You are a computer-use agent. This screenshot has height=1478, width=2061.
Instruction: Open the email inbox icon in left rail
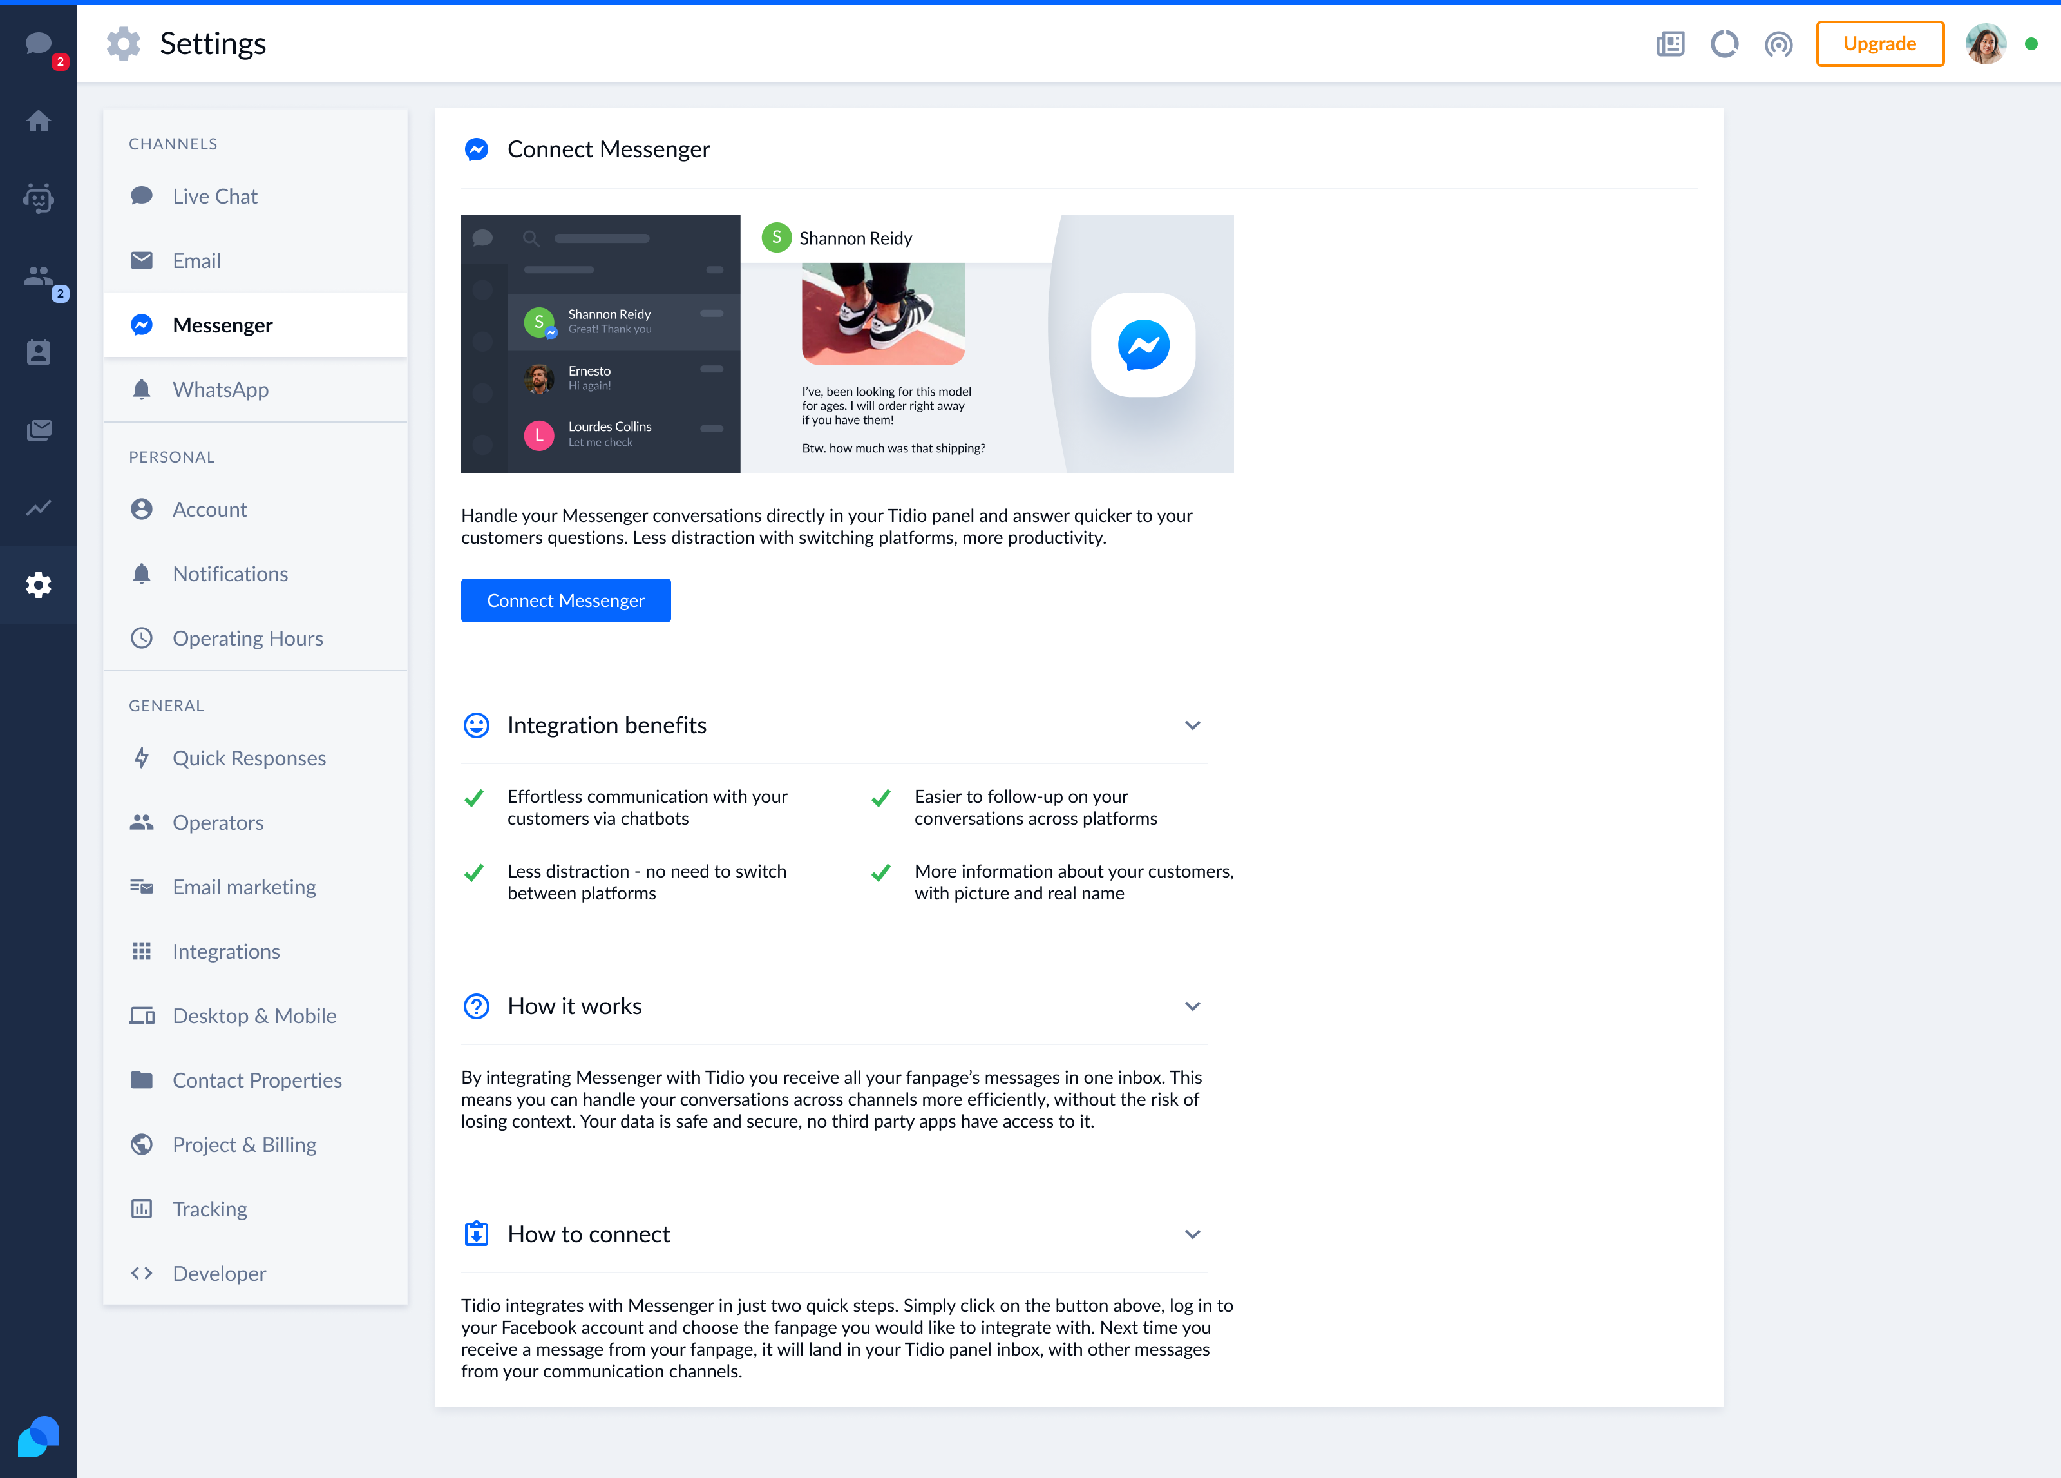click(x=38, y=430)
